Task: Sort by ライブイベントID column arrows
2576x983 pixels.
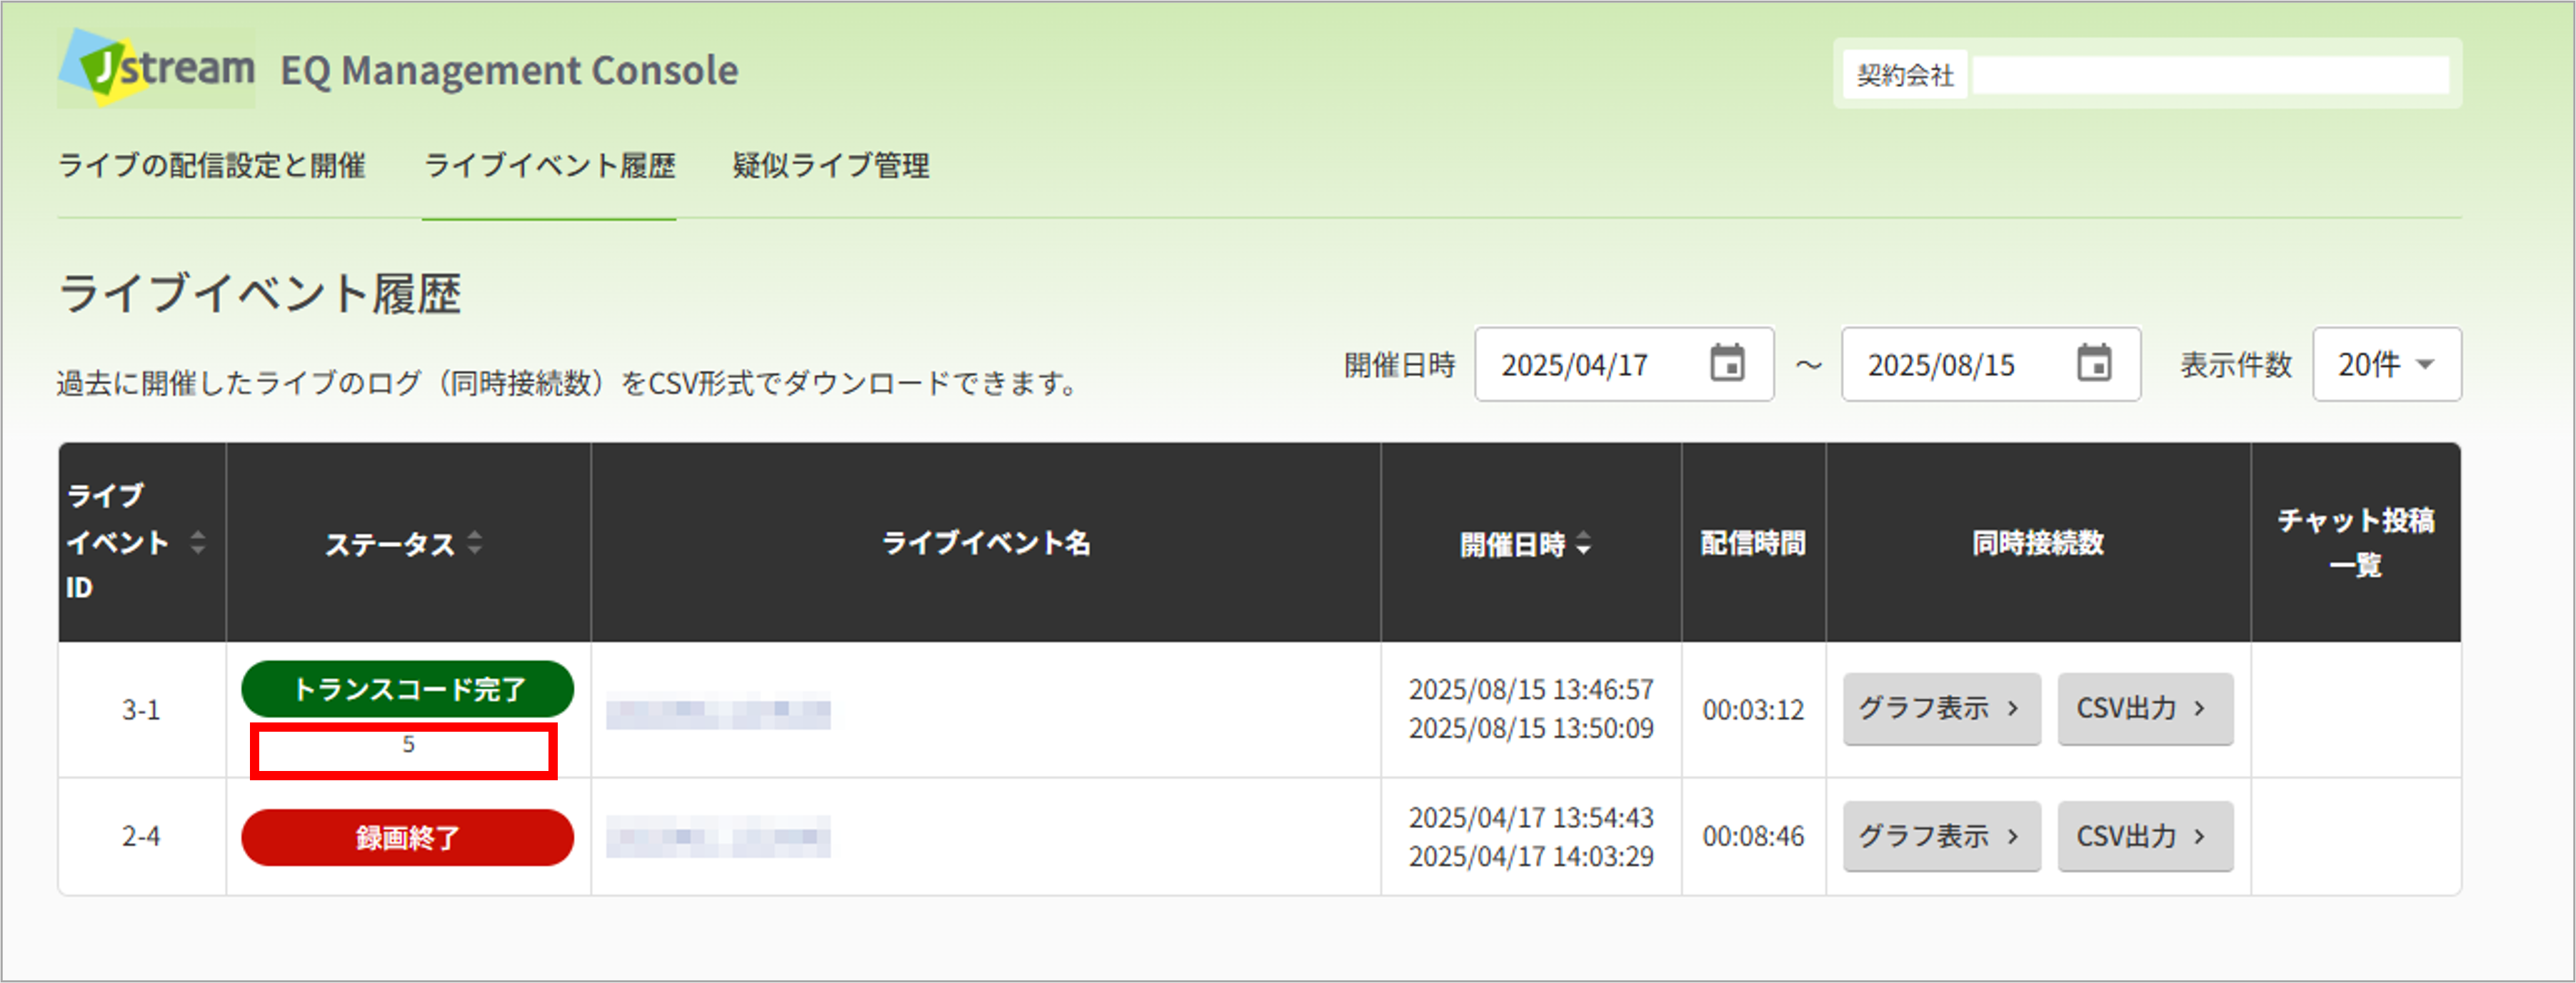Action: point(198,542)
